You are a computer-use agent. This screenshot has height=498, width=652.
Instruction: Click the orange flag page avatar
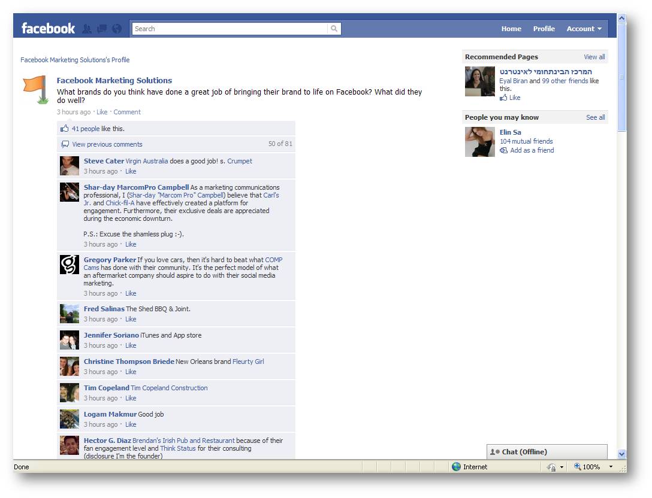[x=36, y=89]
